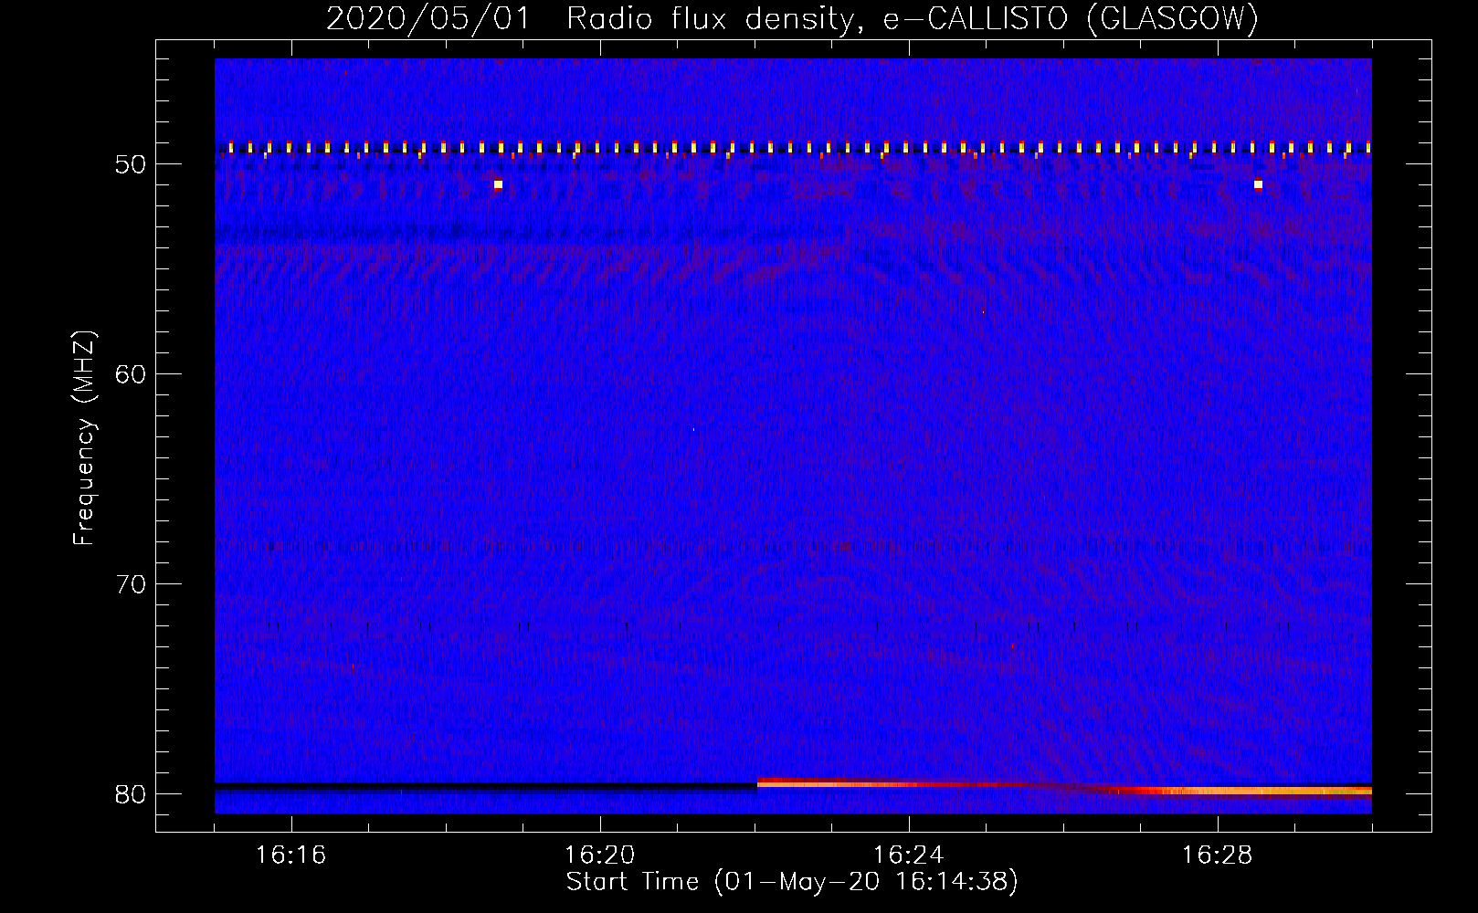The image size is (1478, 913).
Task: Click the 'Start Time (01-May-20 16:14:38)' x-axis label
Action: click(x=792, y=882)
